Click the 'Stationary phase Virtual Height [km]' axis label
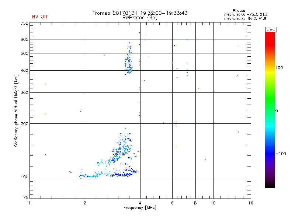Viewport: 295px width, 221px height. (x=16, y=111)
